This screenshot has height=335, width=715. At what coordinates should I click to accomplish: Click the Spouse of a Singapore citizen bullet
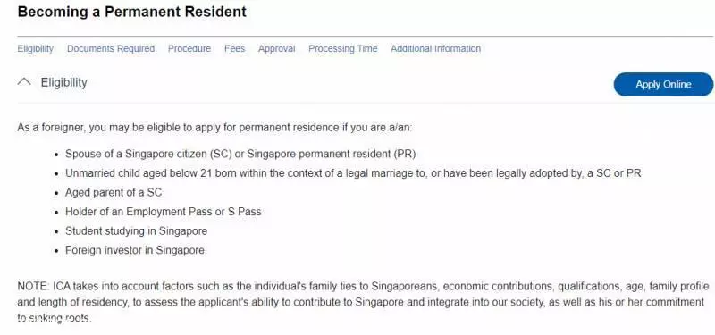click(x=240, y=154)
